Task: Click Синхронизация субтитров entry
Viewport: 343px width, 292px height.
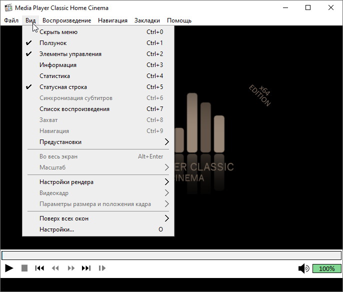Action: 98,98
